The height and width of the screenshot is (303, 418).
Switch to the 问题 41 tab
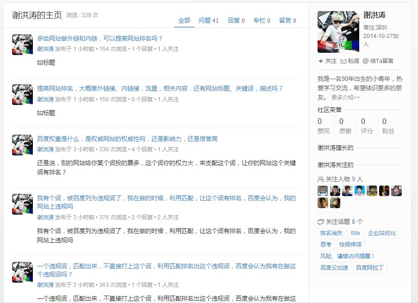click(208, 20)
